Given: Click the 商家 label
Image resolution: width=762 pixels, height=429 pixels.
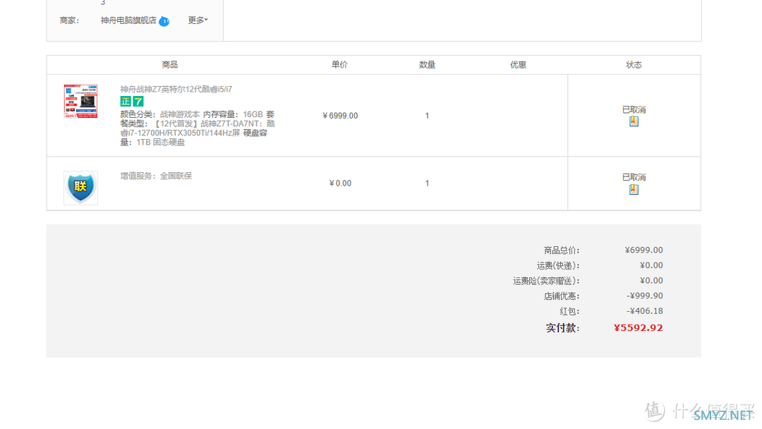Looking at the screenshot, I should [x=69, y=20].
